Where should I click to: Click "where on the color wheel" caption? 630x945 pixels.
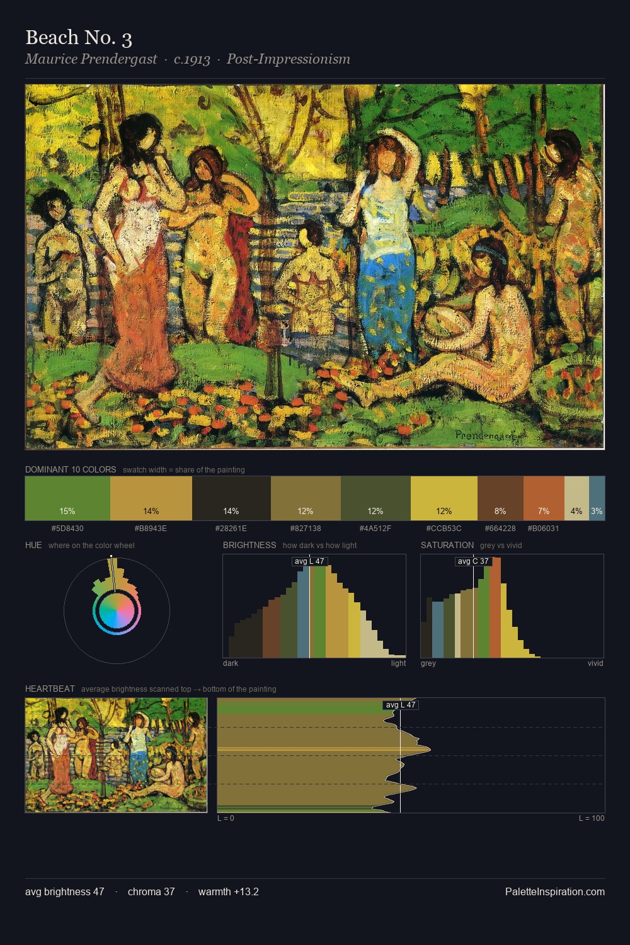click(x=91, y=546)
